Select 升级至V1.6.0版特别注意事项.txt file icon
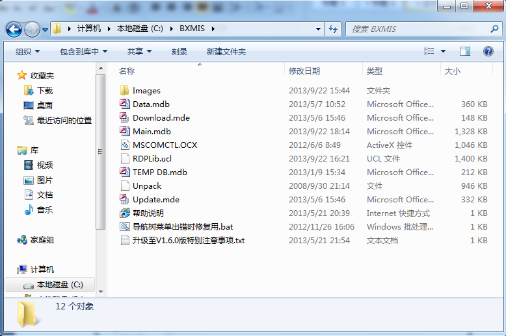 (125, 240)
